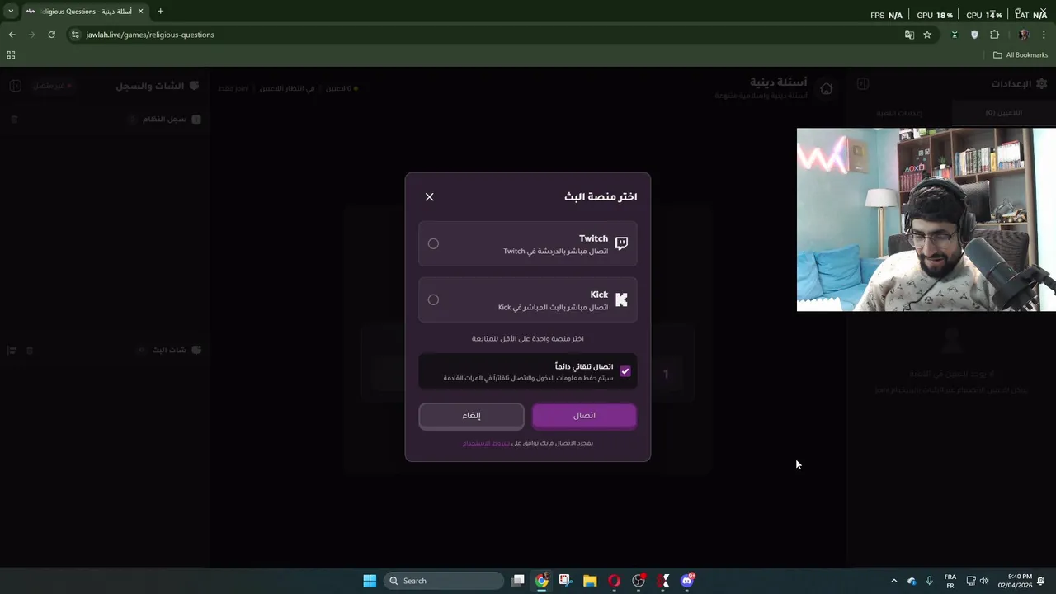The width and height of the screenshot is (1056, 594).
Task: Click the stream chat (شات البث) header
Action: [169, 351]
